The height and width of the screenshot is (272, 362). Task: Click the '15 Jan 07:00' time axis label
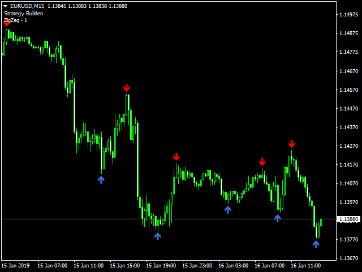tap(53, 266)
